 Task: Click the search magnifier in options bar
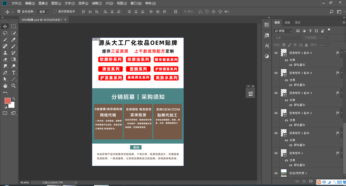click(x=332, y=12)
